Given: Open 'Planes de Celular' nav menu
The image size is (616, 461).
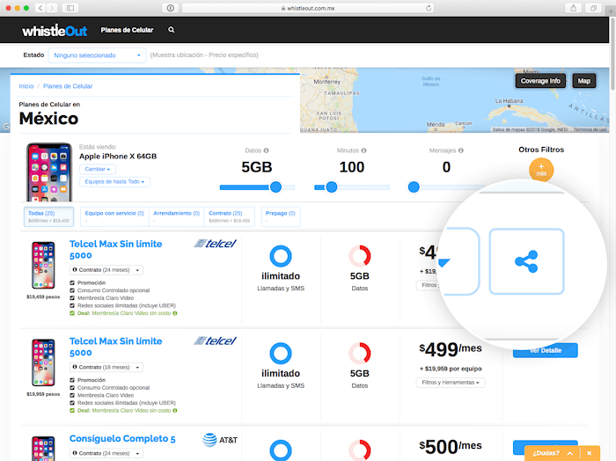Looking at the screenshot, I should point(127,30).
